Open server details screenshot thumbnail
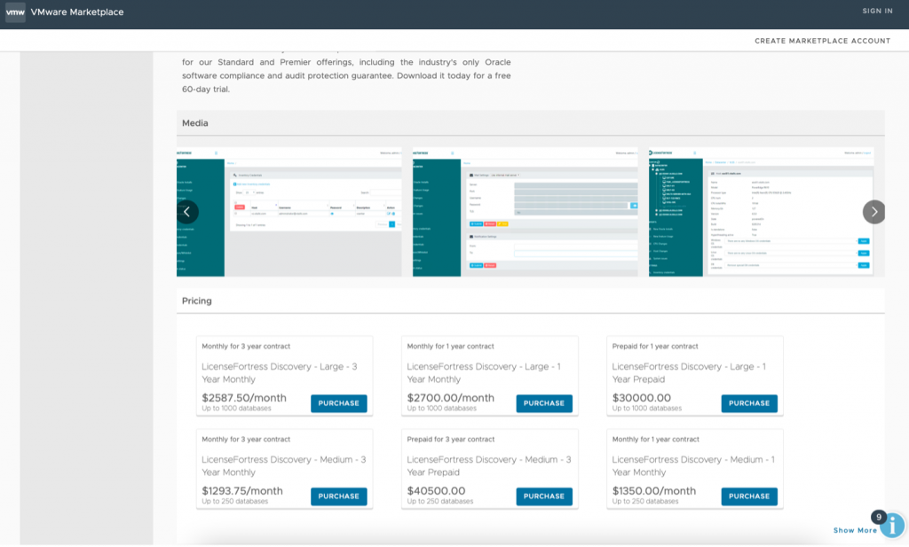This screenshot has height=547, width=909. [761, 212]
